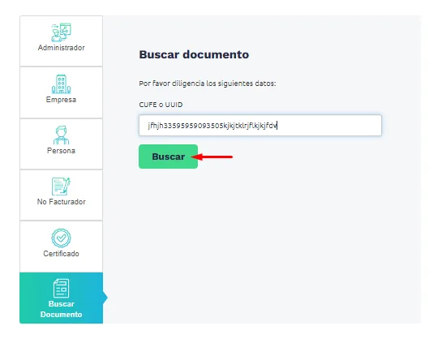Click the Administrador user-network icon
This screenshot has width=429, height=339.
(x=61, y=32)
